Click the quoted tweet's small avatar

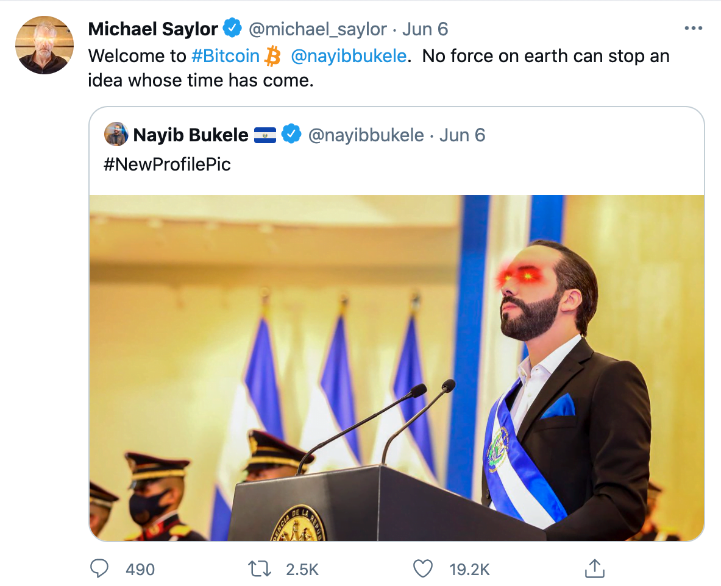[116, 135]
